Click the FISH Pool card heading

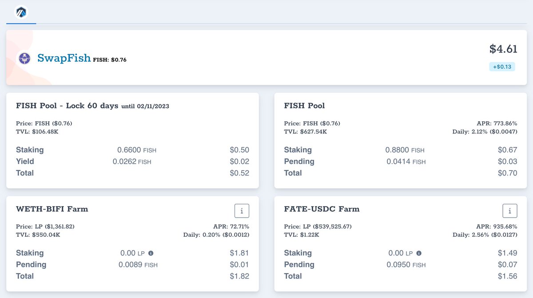pos(305,106)
